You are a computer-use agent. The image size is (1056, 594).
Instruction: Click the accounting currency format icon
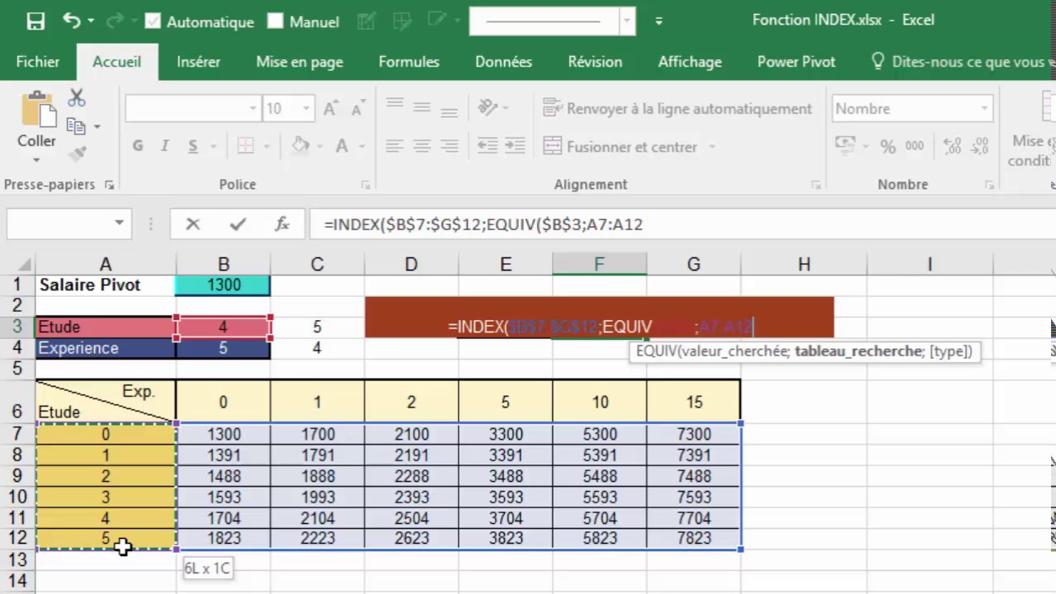(846, 146)
